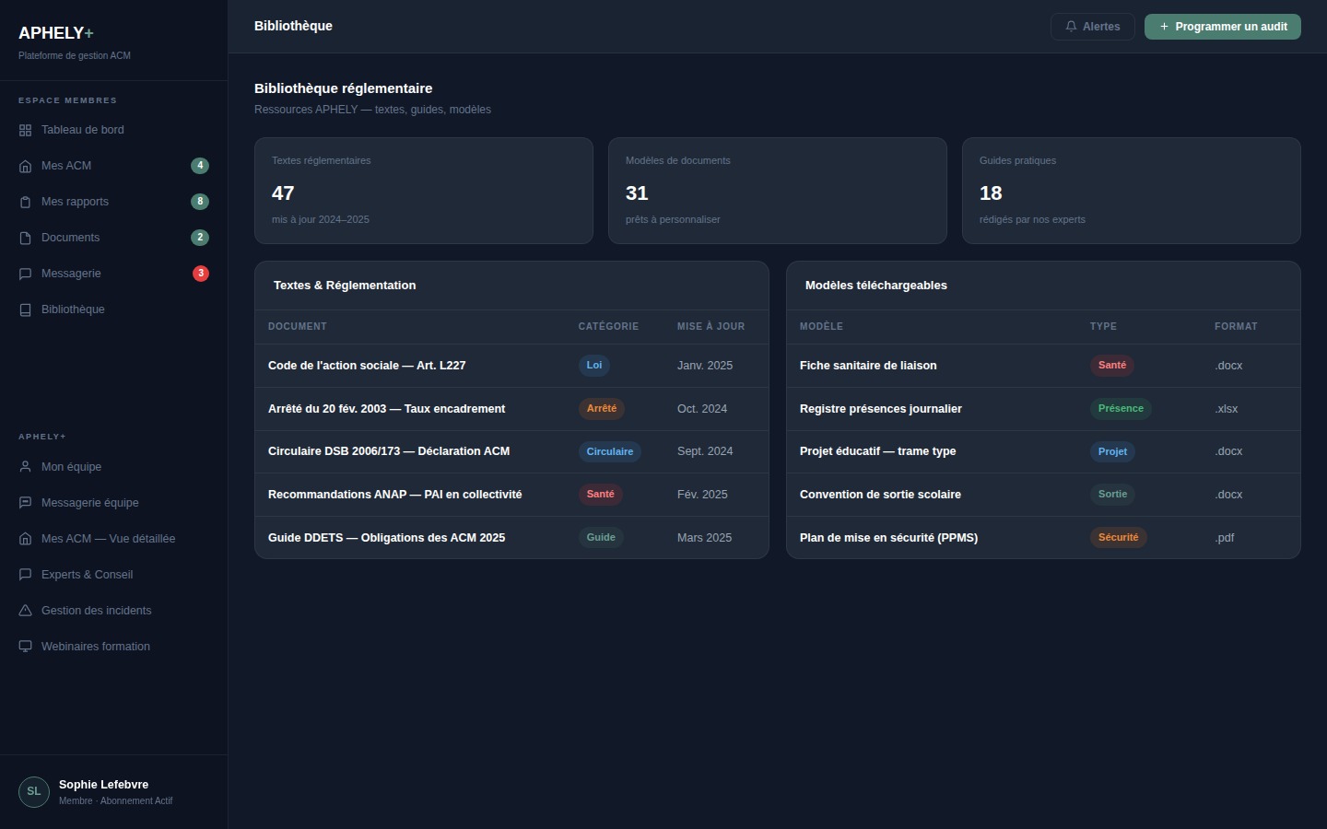Select the Fiche sanitaire de liaison template
The height and width of the screenshot is (829, 1327).
click(867, 366)
